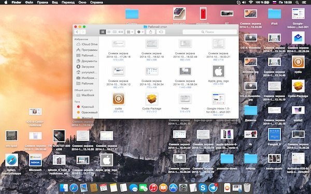Screen dimensions: 311x194
Task: Click the Share button in Finder toolbar
Action: pos(150,32)
